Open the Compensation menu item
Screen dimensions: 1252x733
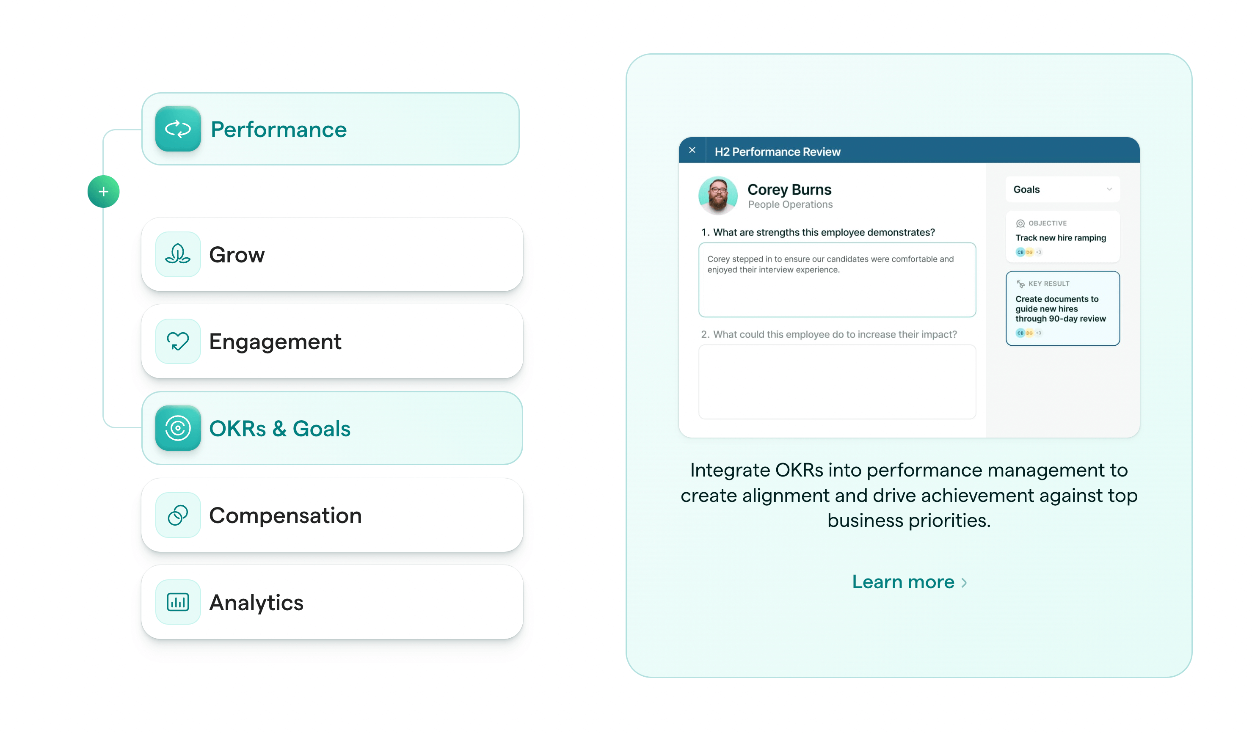332,515
